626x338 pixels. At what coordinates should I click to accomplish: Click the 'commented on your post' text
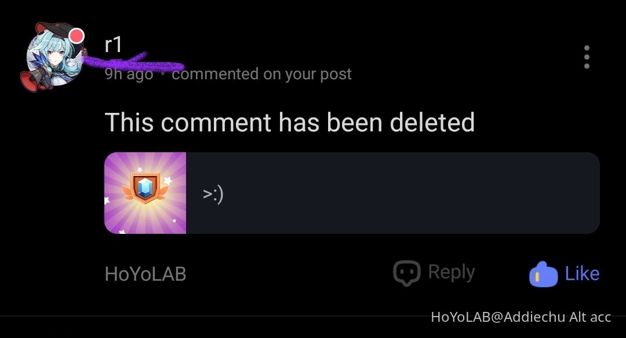pos(261,74)
